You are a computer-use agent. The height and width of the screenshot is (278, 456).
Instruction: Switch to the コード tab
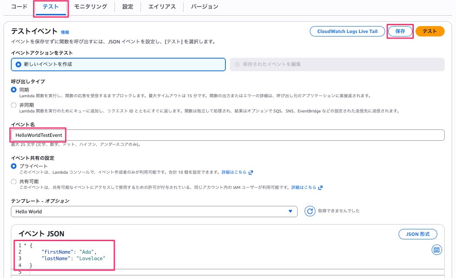click(19, 7)
